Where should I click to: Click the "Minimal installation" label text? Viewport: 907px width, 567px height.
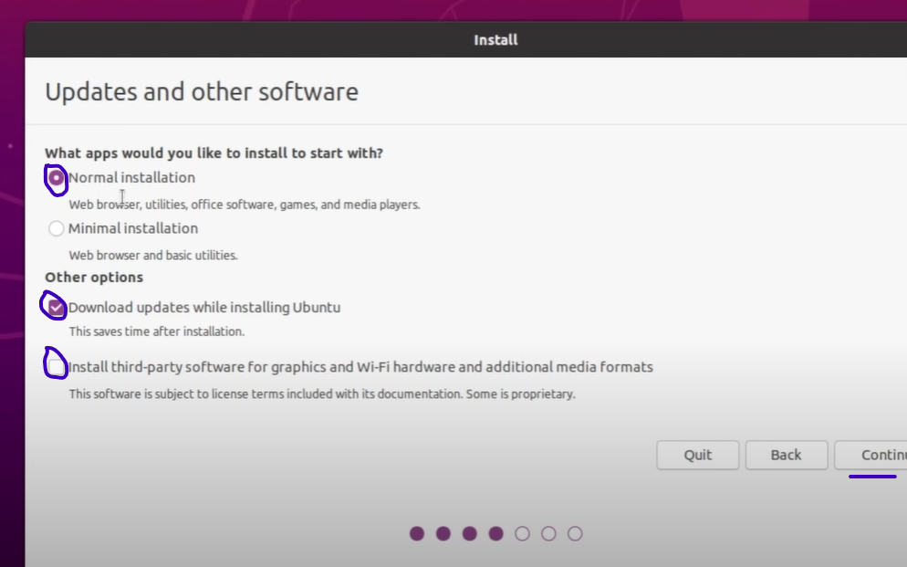133,228
